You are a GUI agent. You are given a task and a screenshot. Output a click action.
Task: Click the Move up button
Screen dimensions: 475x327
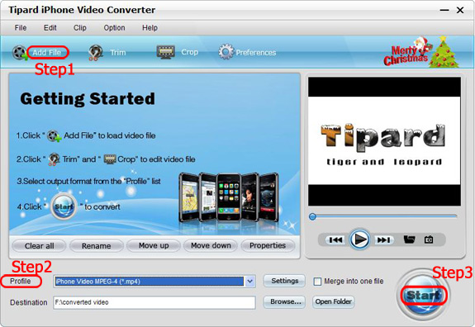(154, 245)
